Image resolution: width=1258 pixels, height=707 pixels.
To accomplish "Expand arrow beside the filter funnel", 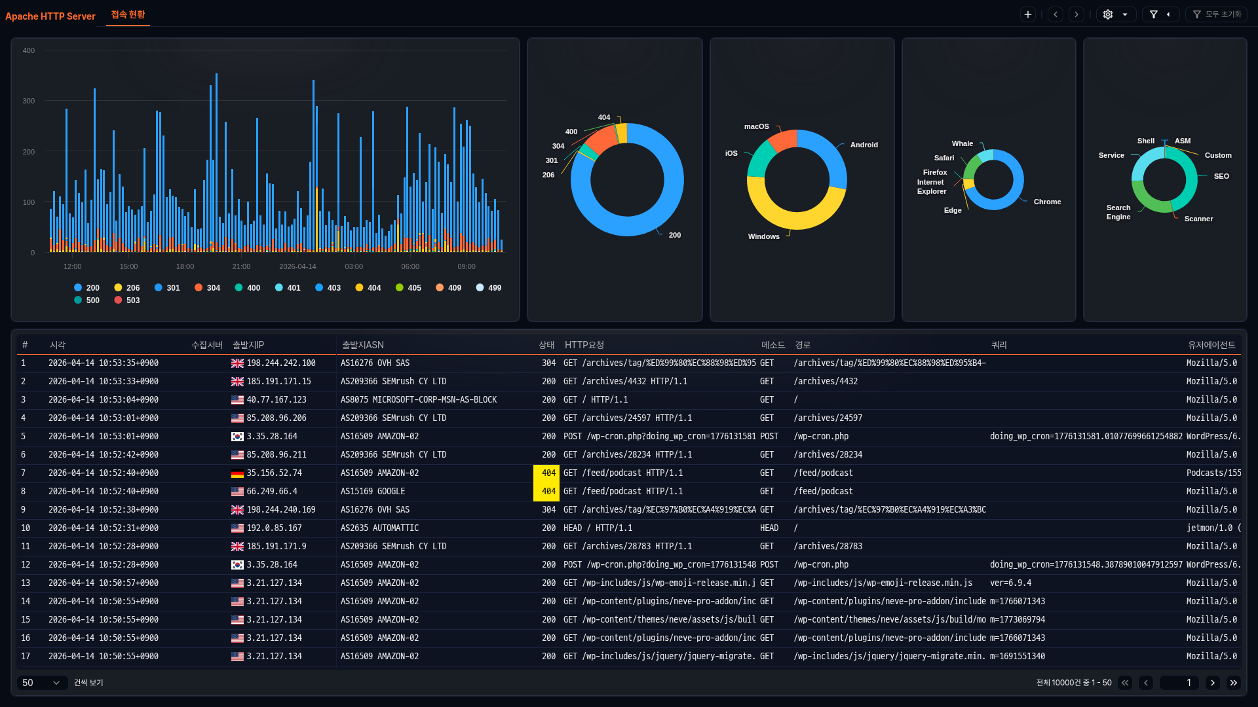I will point(1168,14).
